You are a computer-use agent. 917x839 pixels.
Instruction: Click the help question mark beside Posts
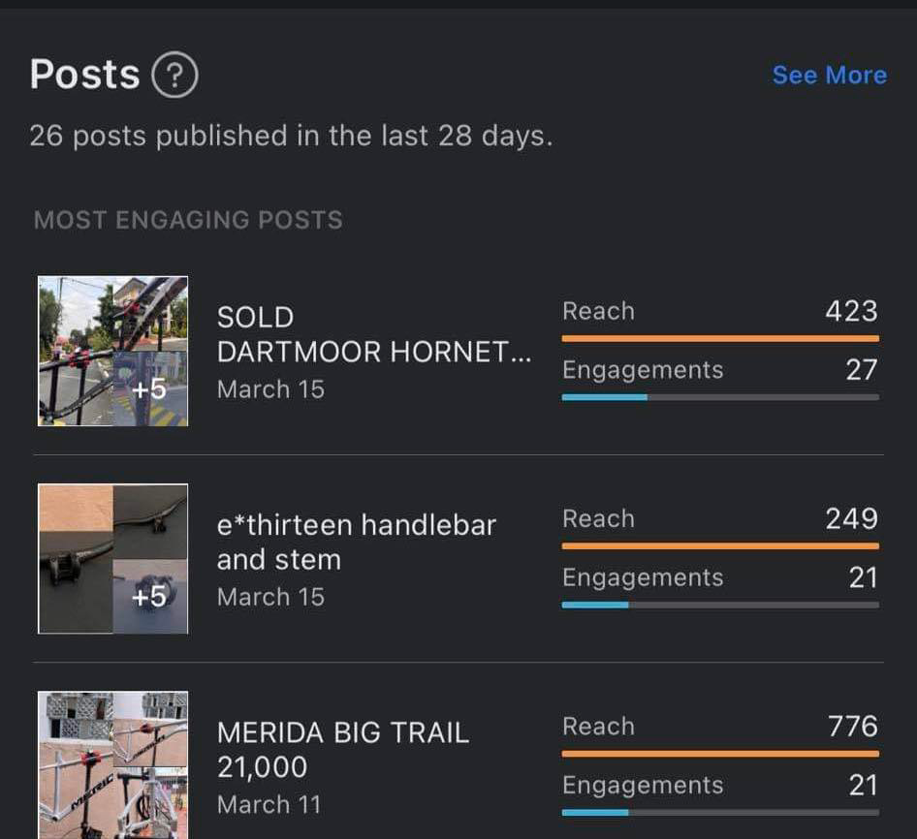click(174, 76)
